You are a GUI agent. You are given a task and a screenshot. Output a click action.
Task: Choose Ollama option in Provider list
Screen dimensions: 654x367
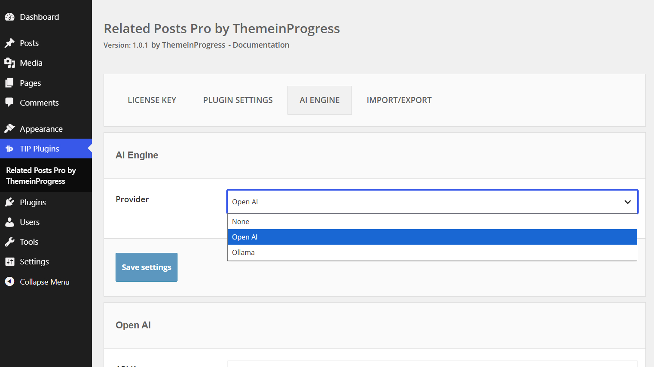[432, 252]
